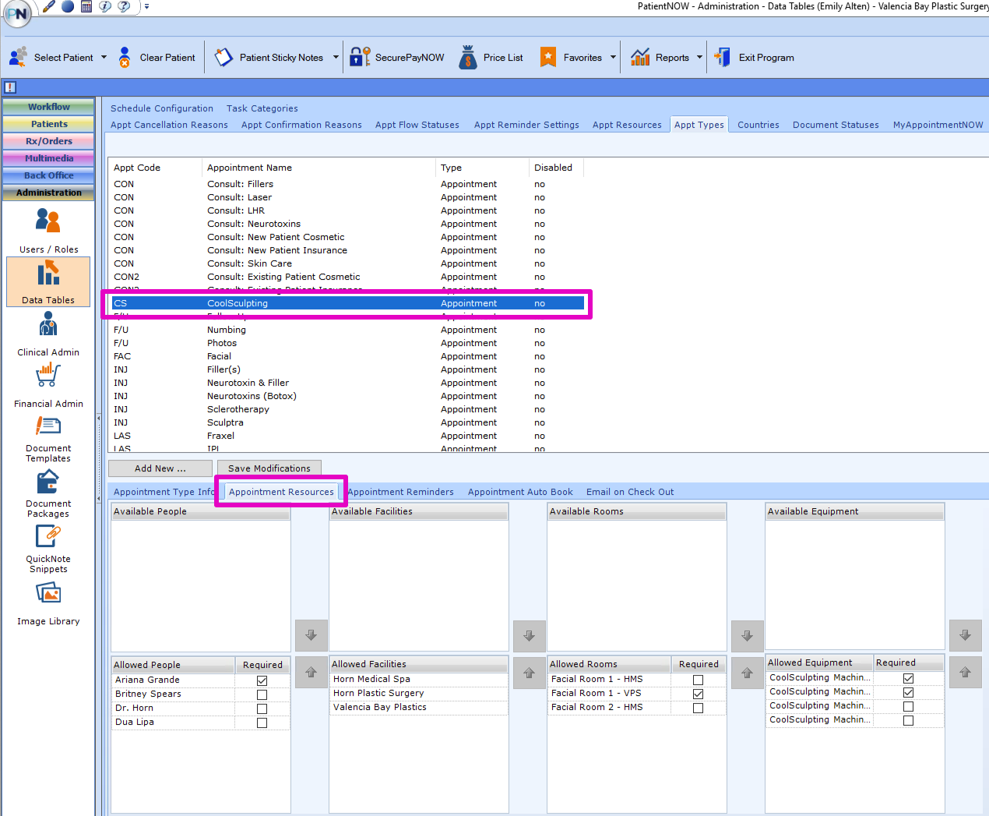This screenshot has height=816, width=989.
Task: Uncheck Required for Ariana Grande
Action: [x=262, y=680]
